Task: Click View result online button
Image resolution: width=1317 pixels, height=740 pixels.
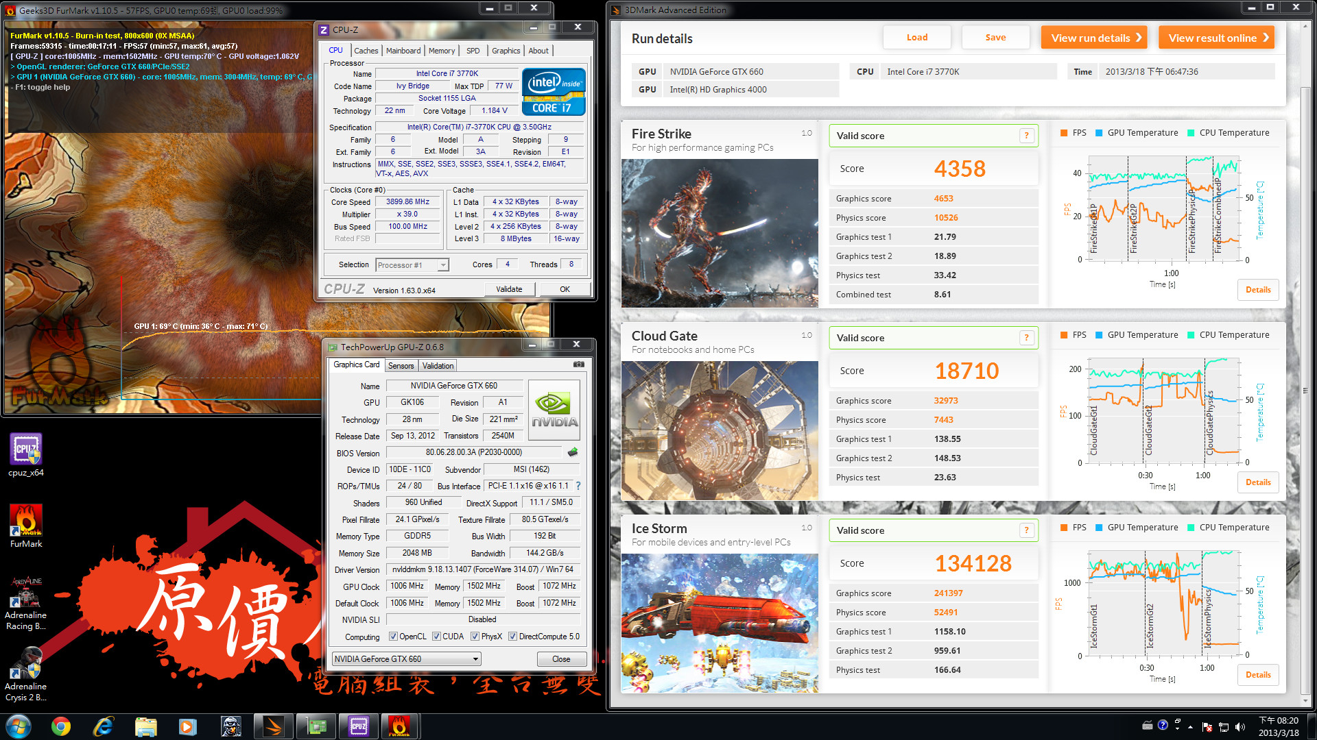Action: click(x=1217, y=38)
